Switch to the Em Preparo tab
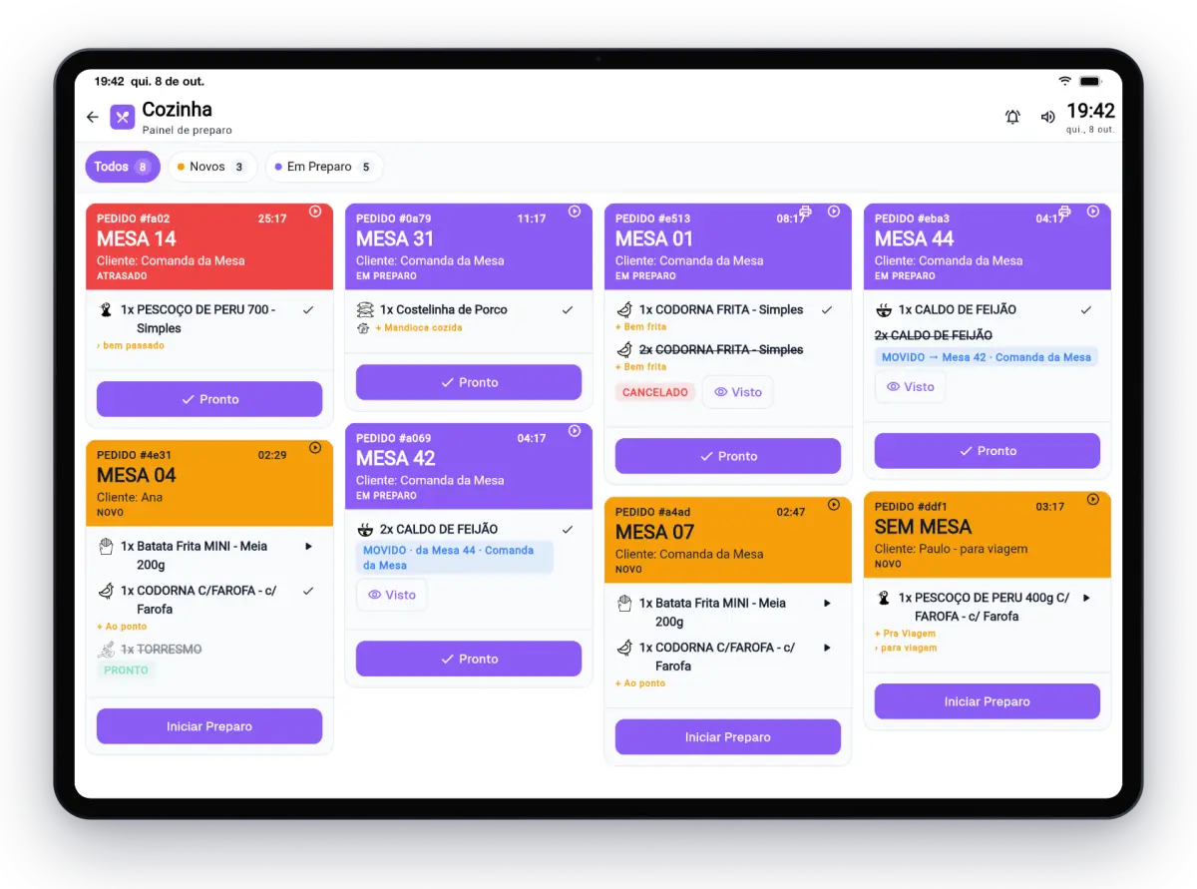Image resolution: width=1197 pixels, height=889 pixels. [324, 167]
